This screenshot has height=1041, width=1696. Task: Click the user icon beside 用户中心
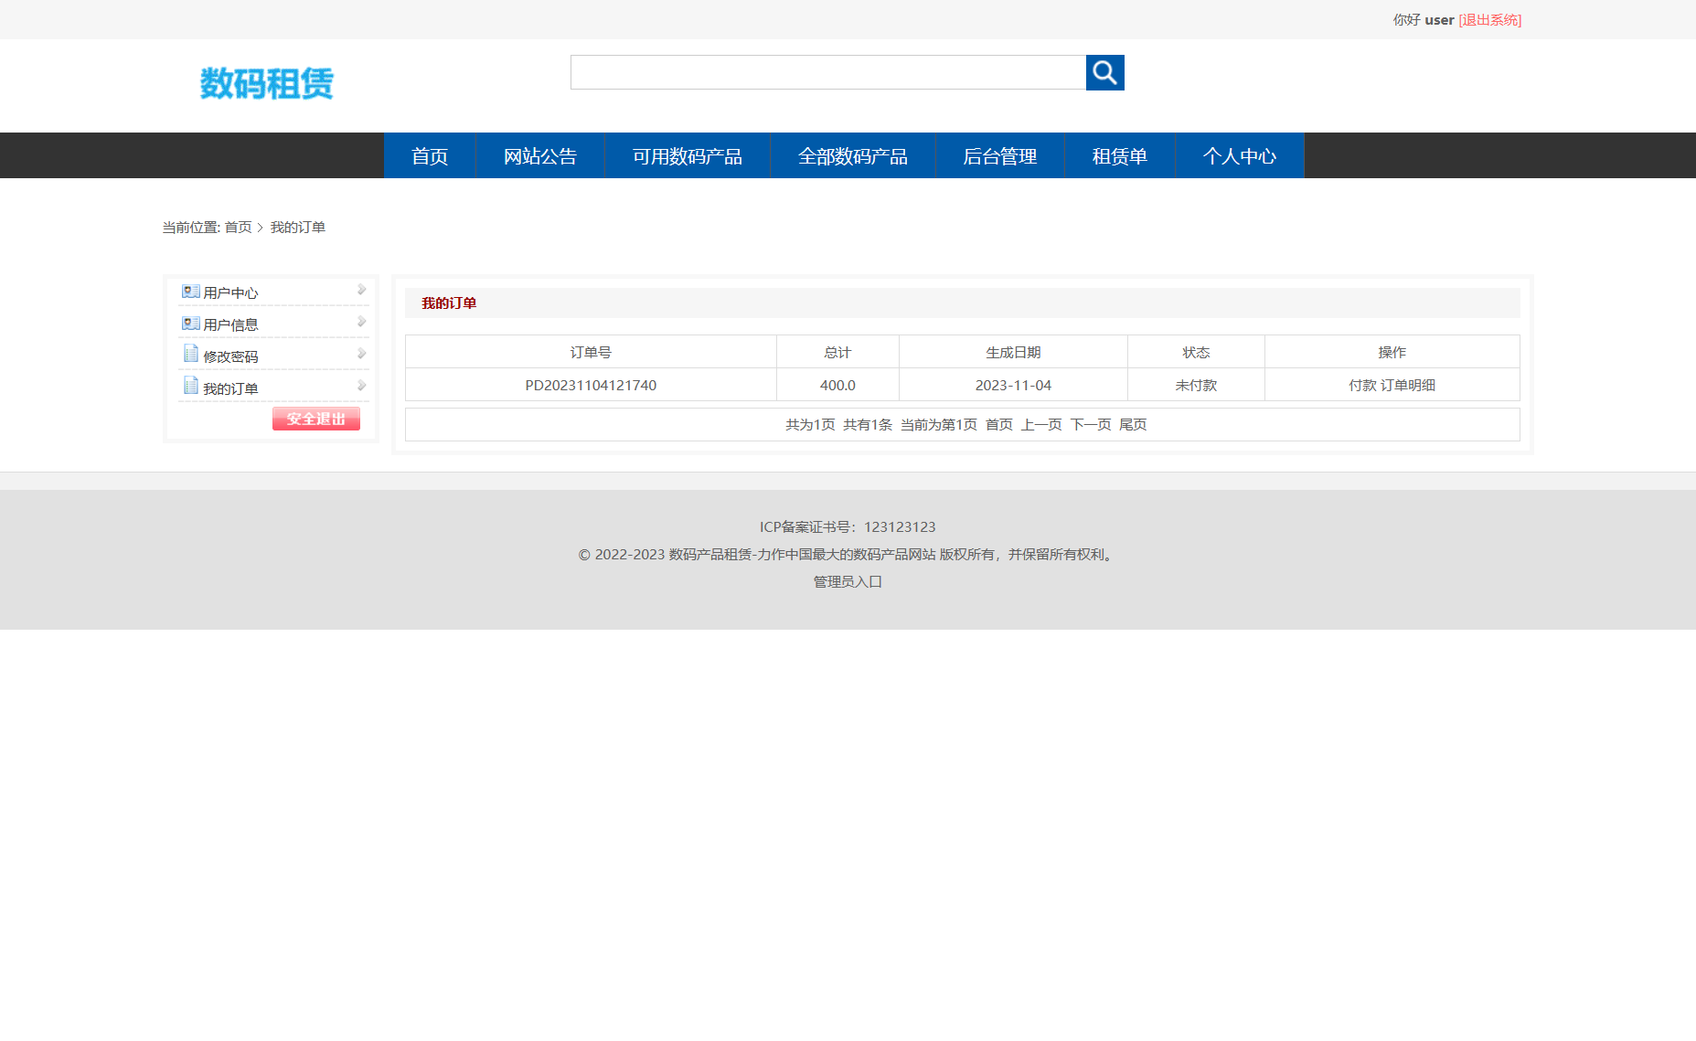pos(190,291)
